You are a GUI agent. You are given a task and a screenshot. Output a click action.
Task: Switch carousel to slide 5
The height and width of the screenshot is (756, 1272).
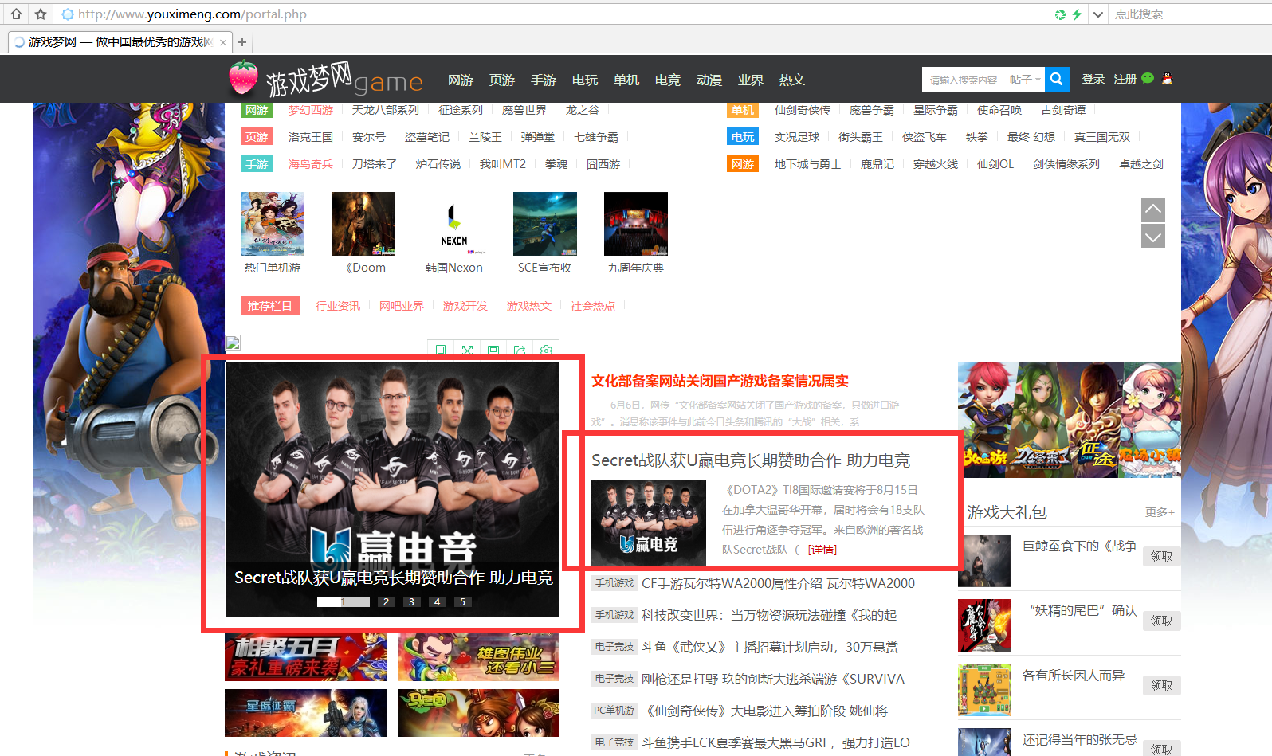pos(462,602)
